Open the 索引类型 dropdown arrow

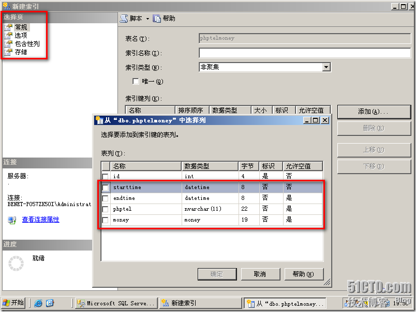coord(326,67)
